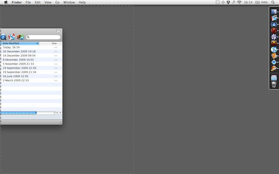Click the colorful globe icon in Finder toolbar

(20, 37)
